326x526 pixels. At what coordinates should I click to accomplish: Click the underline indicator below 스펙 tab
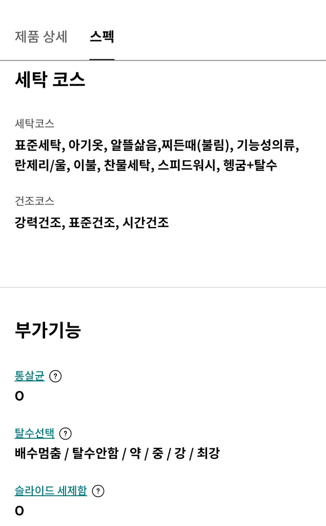click(x=101, y=59)
